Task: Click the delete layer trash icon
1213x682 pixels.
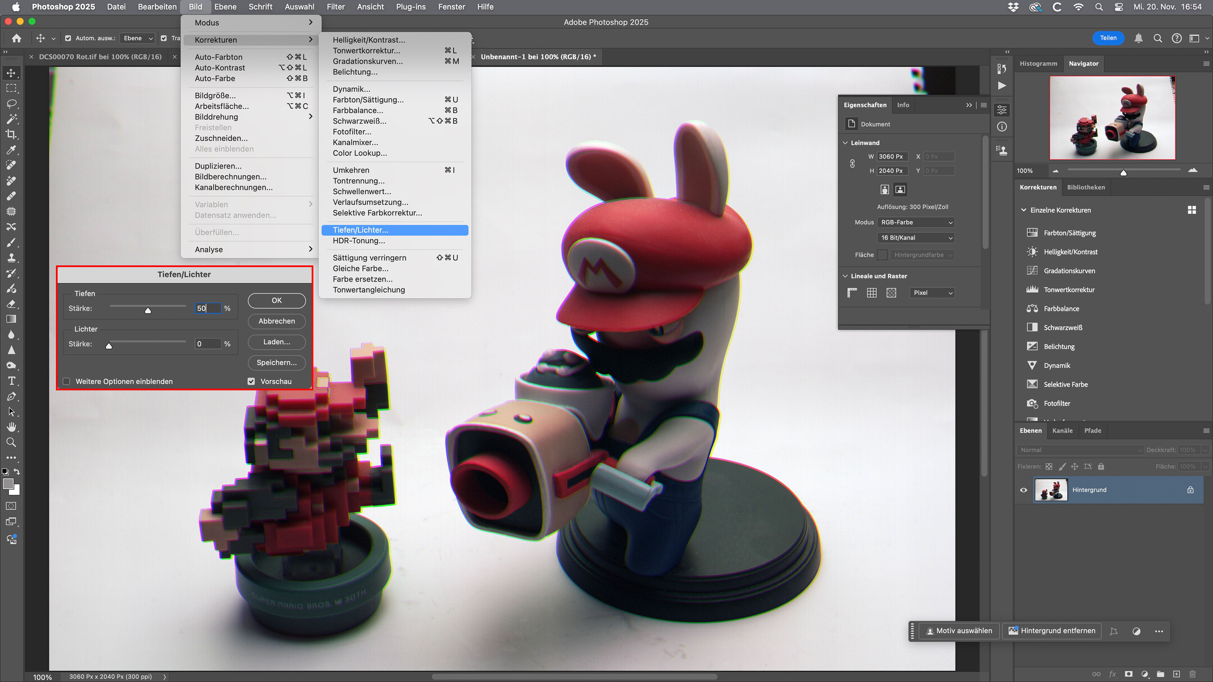Action: [x=1192, y=674]
